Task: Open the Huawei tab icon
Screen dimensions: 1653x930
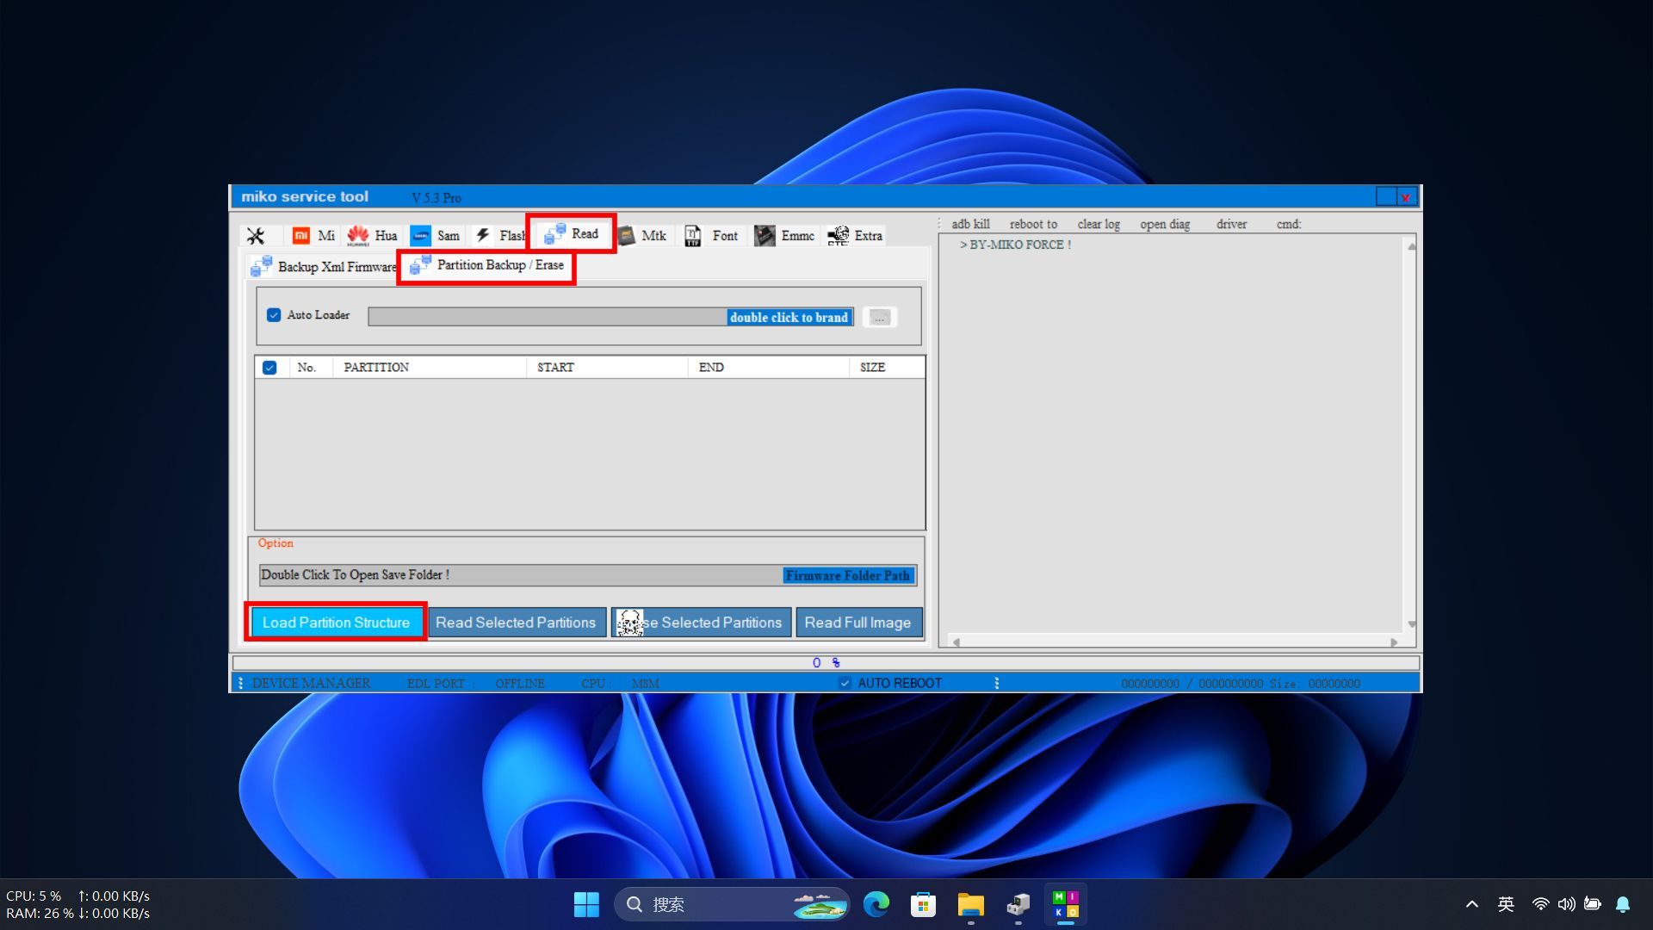Action: coord(358,236)
